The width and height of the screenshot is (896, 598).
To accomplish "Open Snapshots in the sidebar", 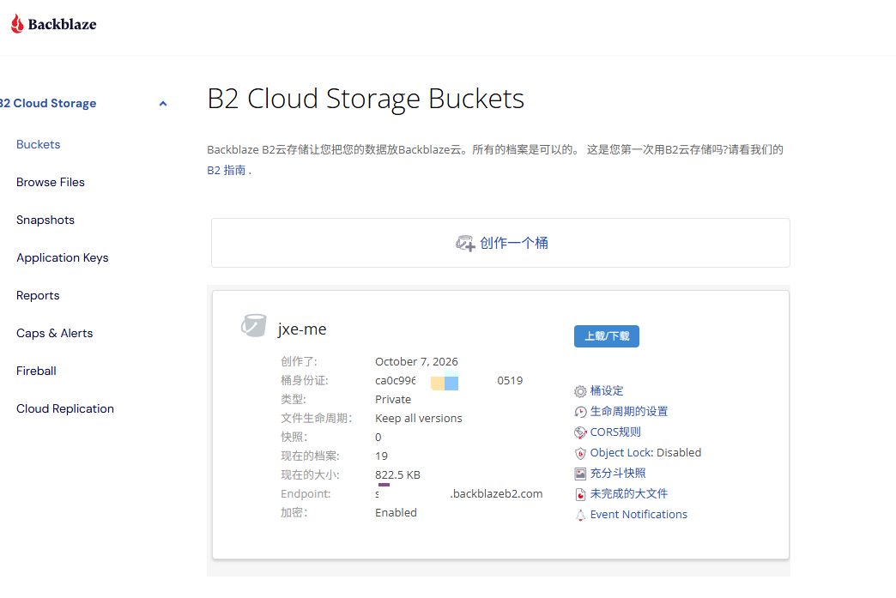I will click(x=45, y=220).
